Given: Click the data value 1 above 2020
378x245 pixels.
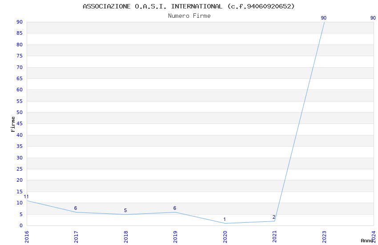Looking at the screenshot, I should click(x=225, y=220).
